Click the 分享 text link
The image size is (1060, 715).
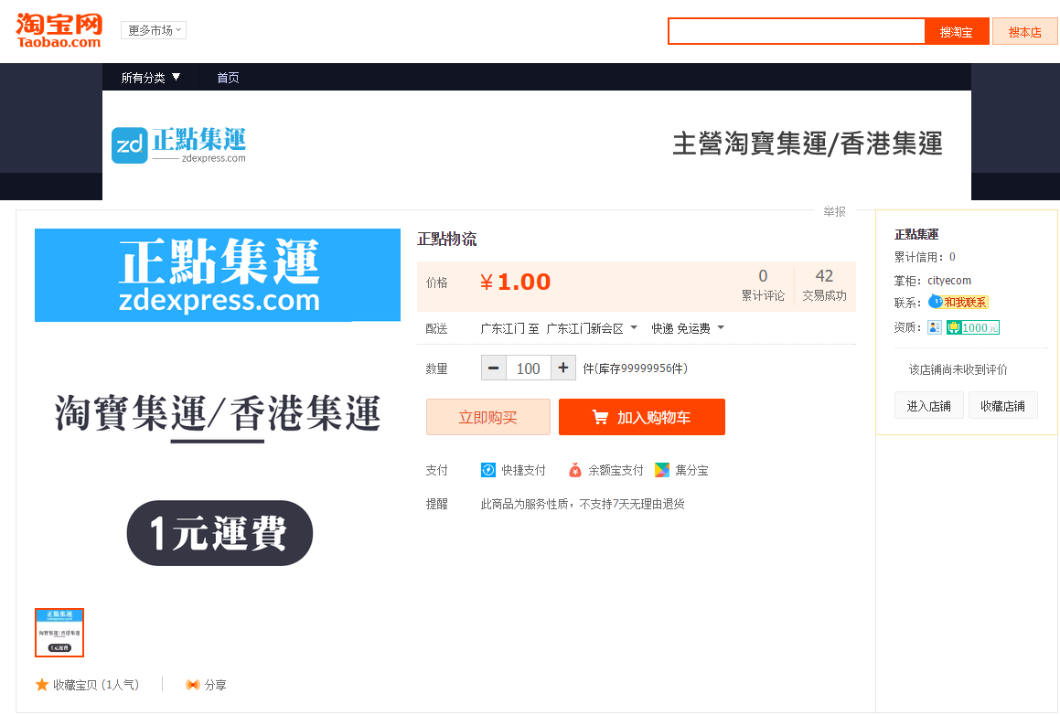point(215,685)
